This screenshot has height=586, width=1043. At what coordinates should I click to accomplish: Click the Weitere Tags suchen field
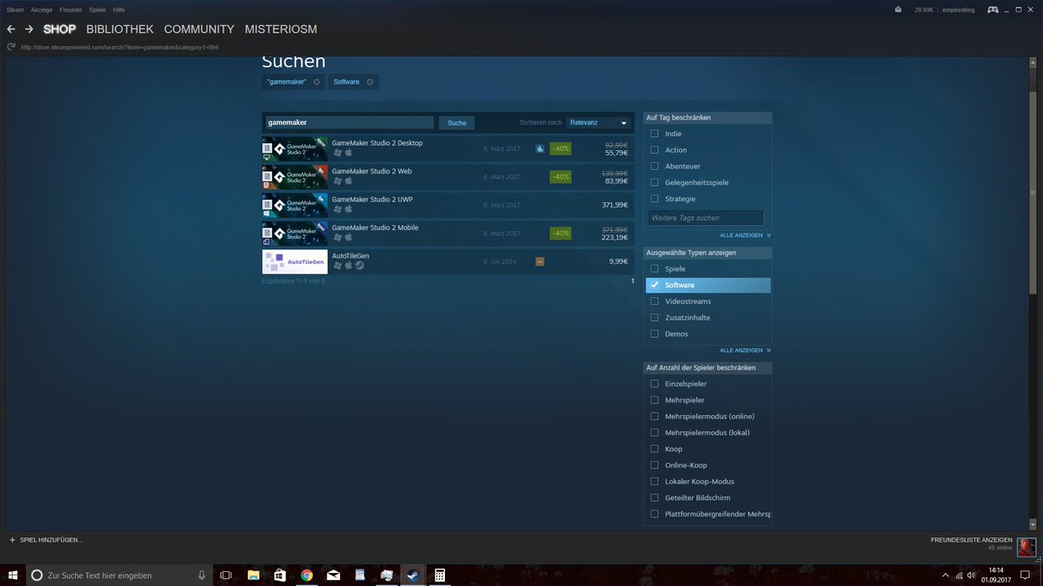click(x=706, y=218)
